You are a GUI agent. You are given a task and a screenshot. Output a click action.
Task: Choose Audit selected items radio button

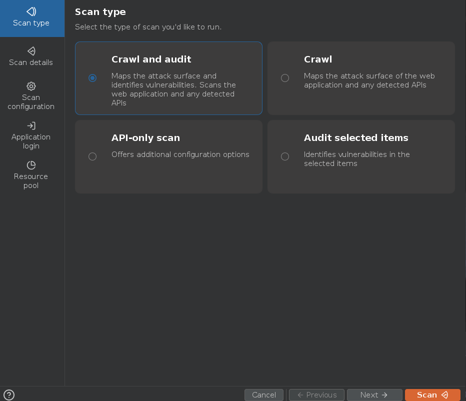[285, 156]
